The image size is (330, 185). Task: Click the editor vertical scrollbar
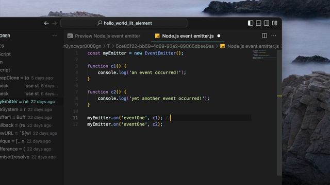coord(279,113)
